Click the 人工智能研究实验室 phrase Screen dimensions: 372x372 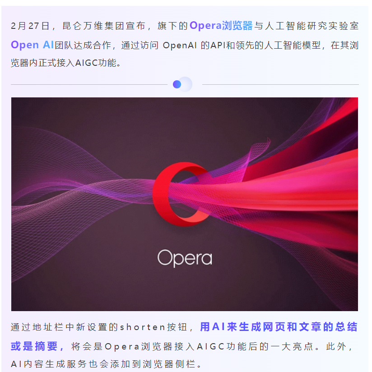click(312, 26)
